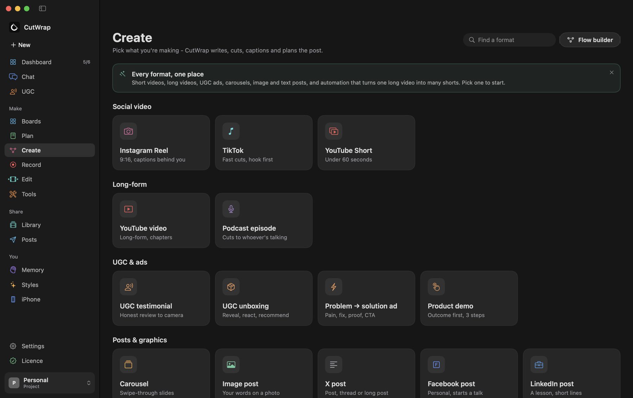This screenshot has width=633, height=398.
Task: Open Settings from the sidebar
Action: [x=50, y=346]
